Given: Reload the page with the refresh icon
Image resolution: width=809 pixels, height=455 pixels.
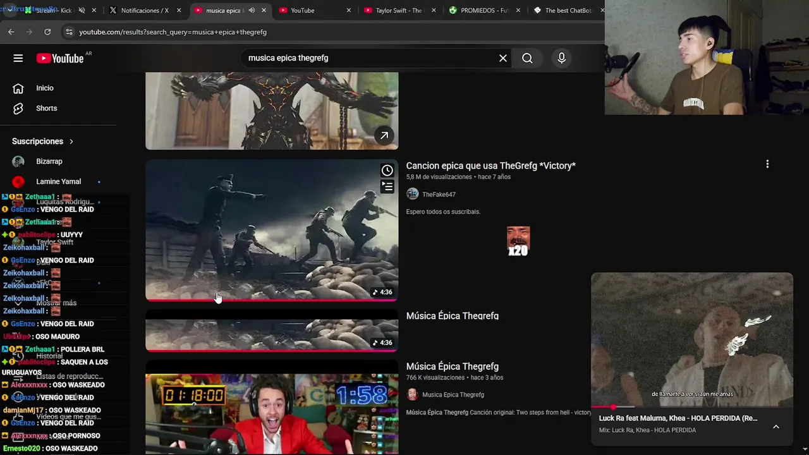Looking at the screenshot, I should [47, 32].
